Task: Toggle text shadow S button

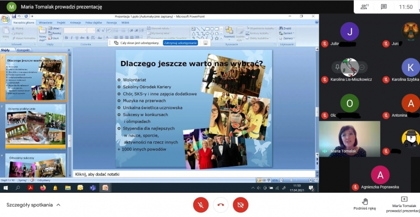Action: 88,38
